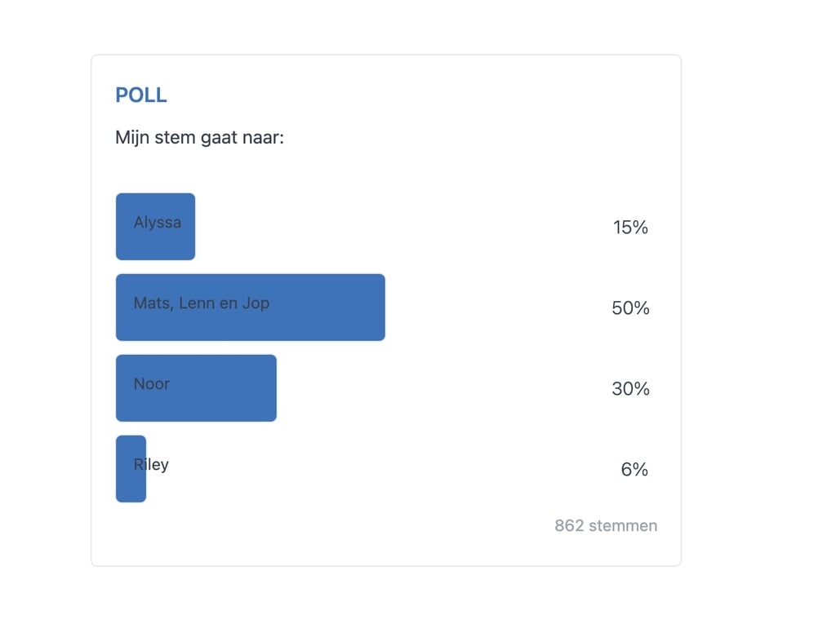Click the 50% result value
This screenshot has height=624, width=836.
pyautogui.click(x=630, y=308)
